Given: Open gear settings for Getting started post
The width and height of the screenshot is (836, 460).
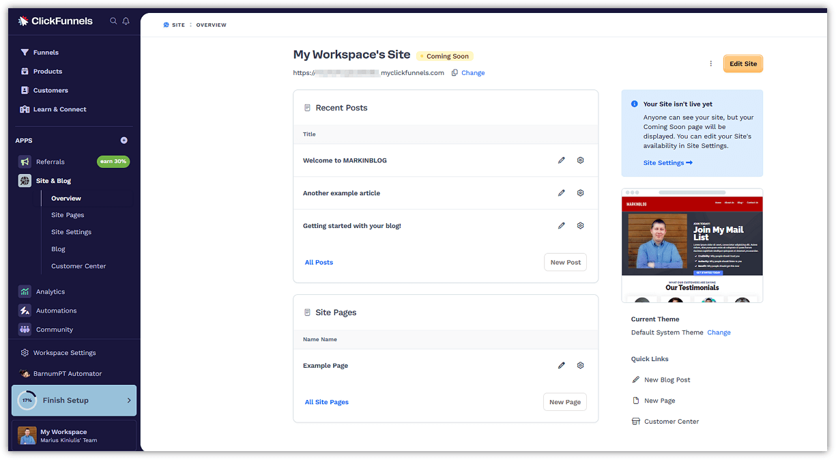Looking at the screenshot, I should coord(581,226).
